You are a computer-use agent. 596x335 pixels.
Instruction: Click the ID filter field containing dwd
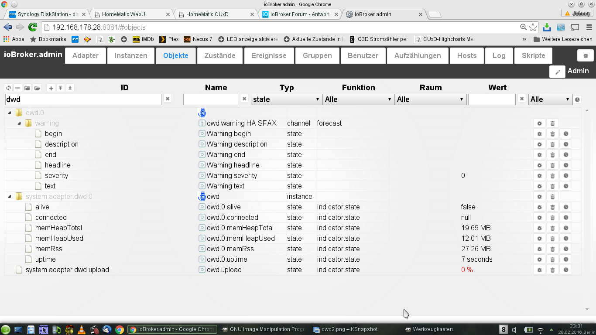[83, 99]
